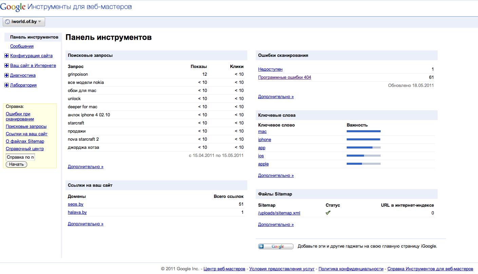The width and height of the screenshot is (478, 274).
Task: Click Дополнительно under Ключевые слова
Action: pyautogui.click(x=276, y=176)
